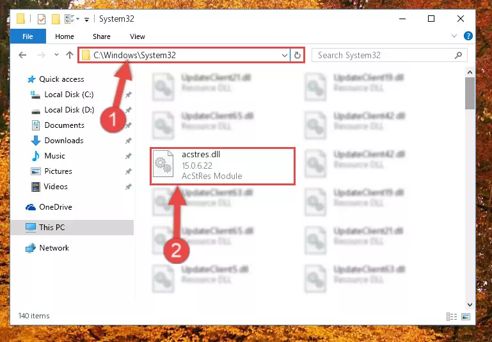
Task: Click the folder icon at title bar left
Action: (21, 19)
